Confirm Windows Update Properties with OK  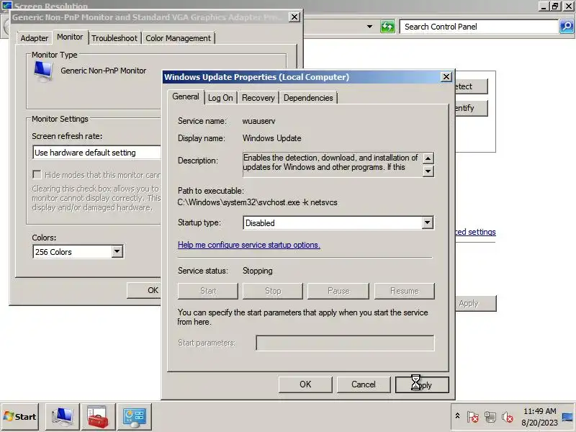(x=305, y=384)
